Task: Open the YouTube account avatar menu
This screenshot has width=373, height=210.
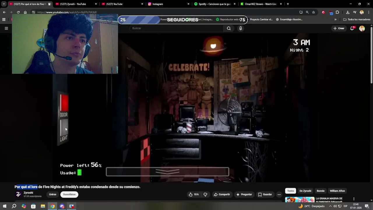Action: coord(362,28)
